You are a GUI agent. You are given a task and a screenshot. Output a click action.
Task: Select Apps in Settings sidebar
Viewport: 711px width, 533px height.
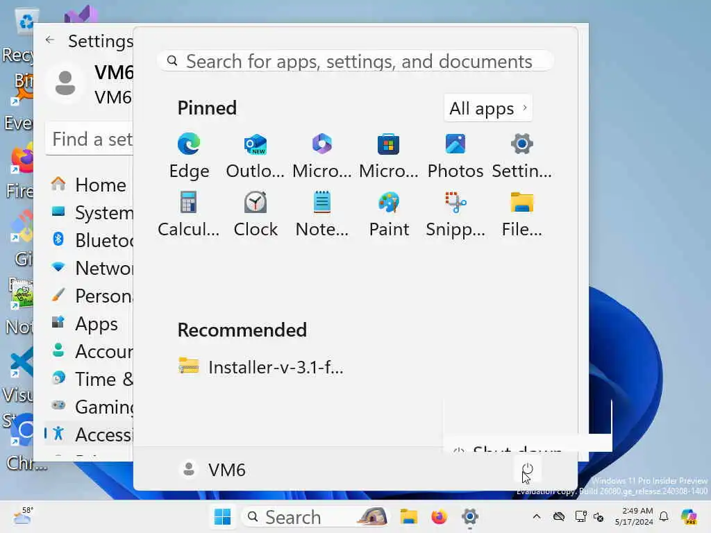[x=89, y=323]
